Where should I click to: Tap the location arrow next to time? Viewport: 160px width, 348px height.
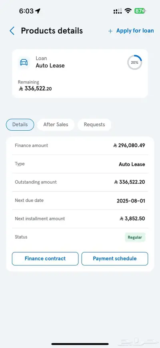click(38, 11)
